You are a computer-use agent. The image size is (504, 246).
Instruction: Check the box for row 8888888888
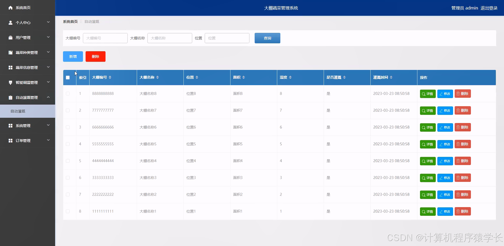tap(68, 94)
